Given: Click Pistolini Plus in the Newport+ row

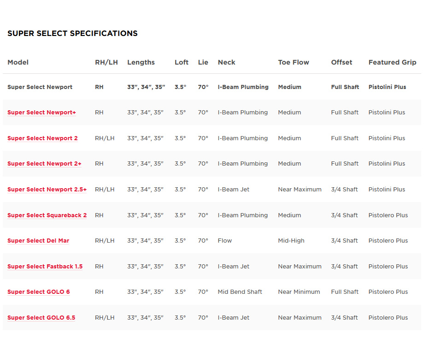Looking at the screenshot, I should pyautogui.click(x=387, y=112).
